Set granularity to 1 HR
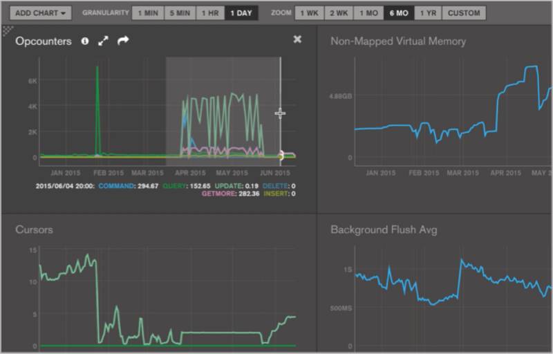 [x=210, y=13]
